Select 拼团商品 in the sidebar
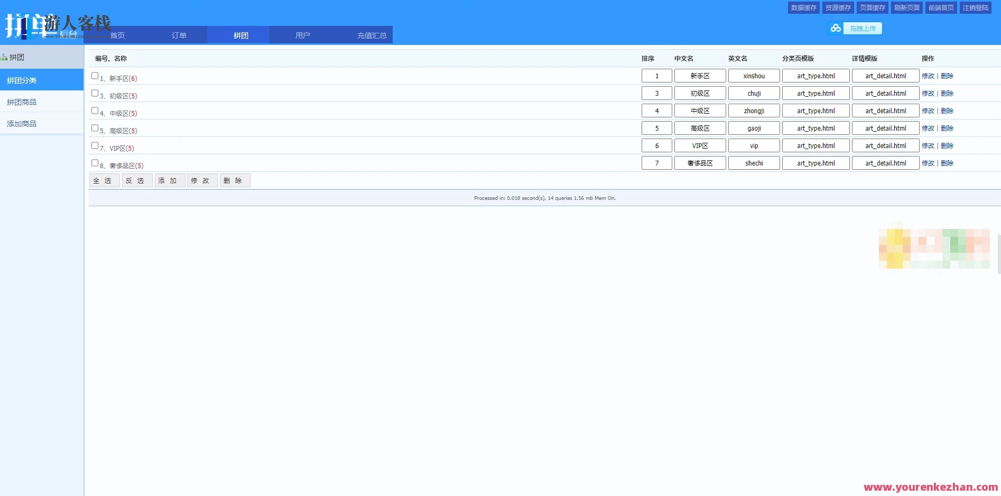The height and width of the screenshot is (496, 1001). tap(42, 102)
